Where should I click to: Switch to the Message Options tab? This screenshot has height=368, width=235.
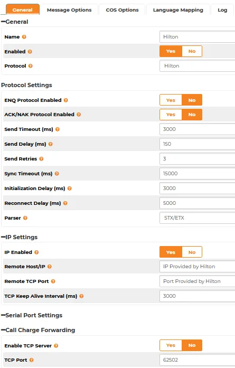[x=69, y=10]
